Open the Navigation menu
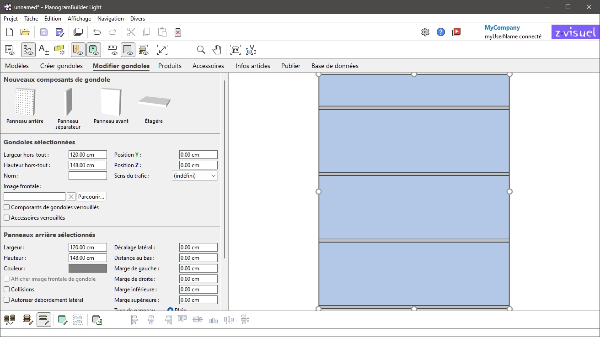Screen dimensions: 600x337 point(111,19)
